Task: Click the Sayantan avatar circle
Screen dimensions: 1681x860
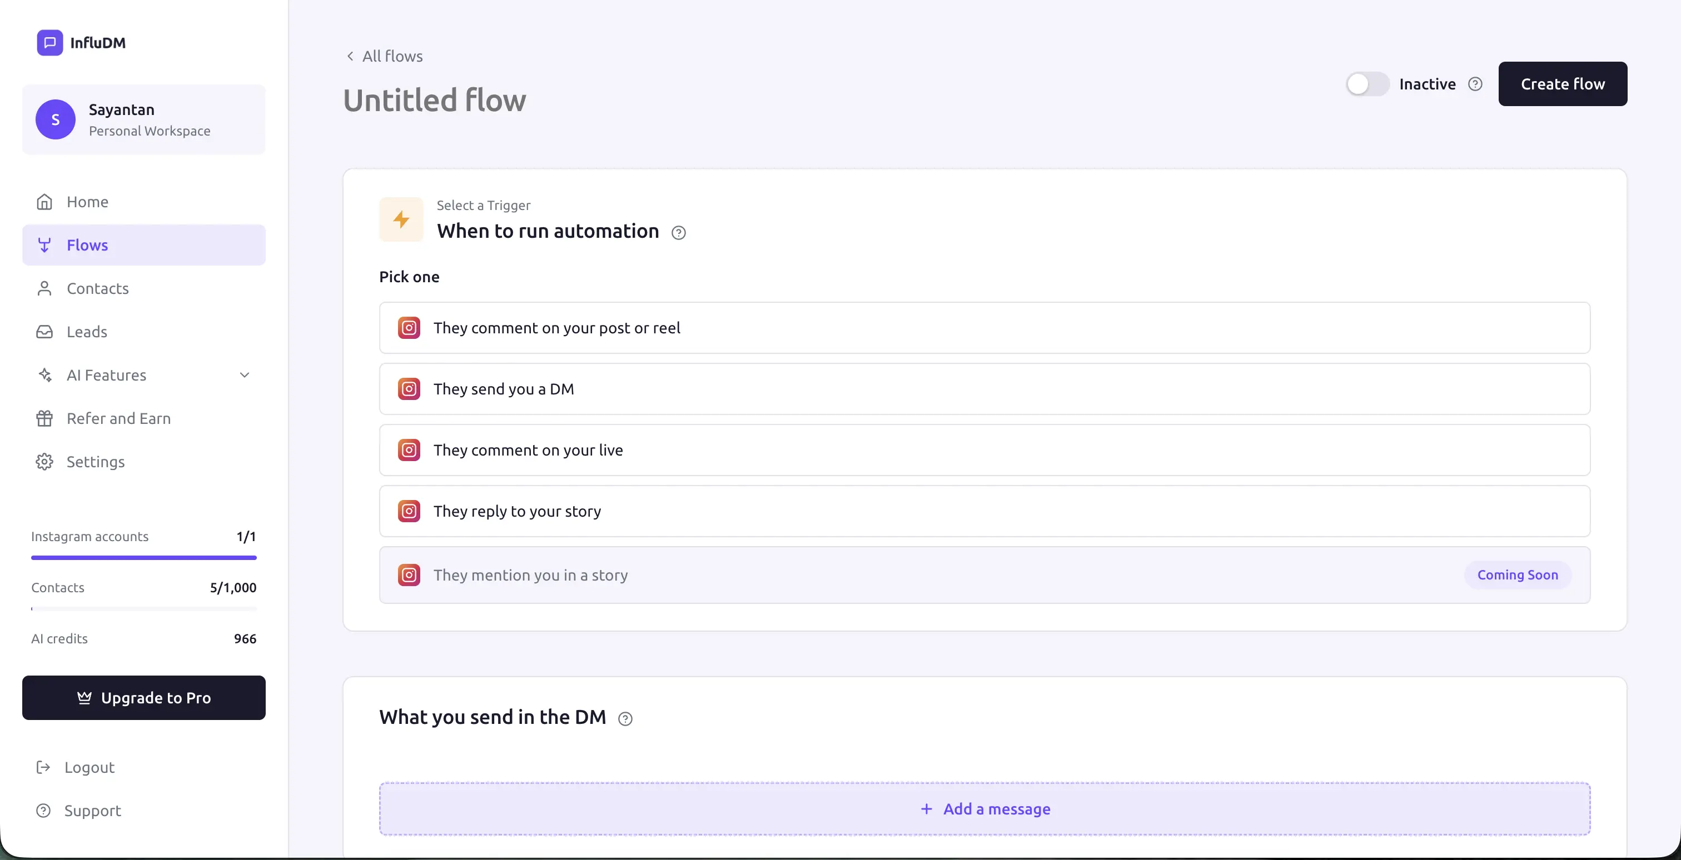Action: [x=56, y=119]
